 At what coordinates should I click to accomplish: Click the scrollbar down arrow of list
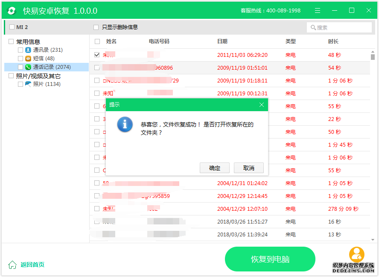click(x=373, y=240)
